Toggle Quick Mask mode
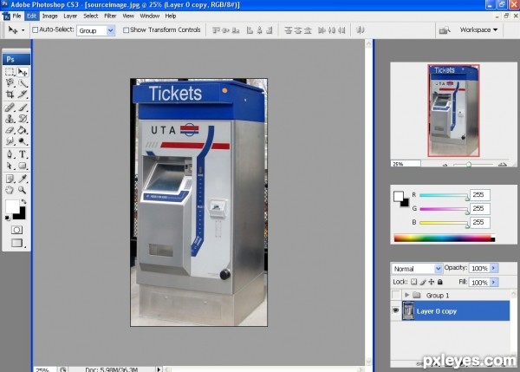520x372 pixels. pyautogui.click(x=16, y=230)
